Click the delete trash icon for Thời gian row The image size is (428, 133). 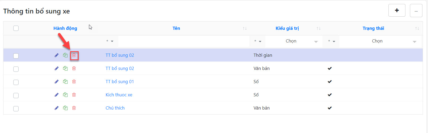point(74,55)
